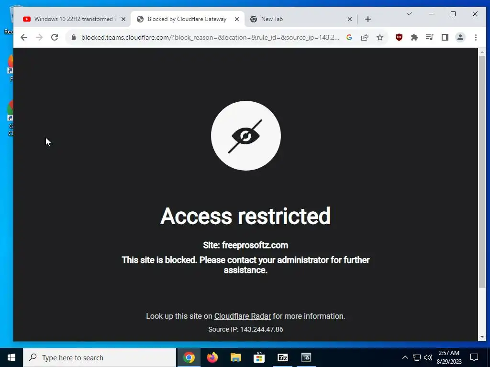Open the Extensions puzzle icon

[414, 37]
